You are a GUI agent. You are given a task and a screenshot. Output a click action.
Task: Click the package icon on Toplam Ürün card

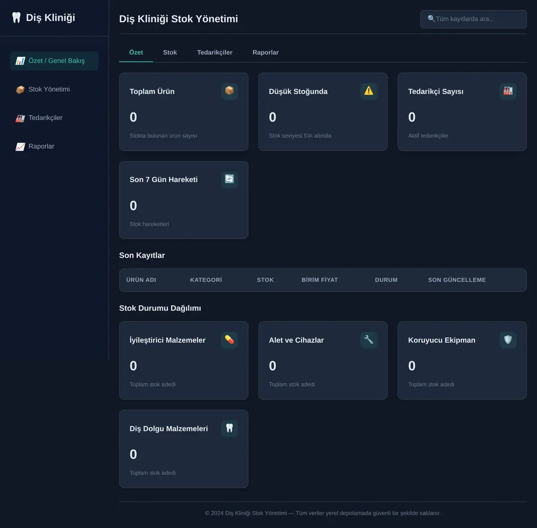(230, 91)
